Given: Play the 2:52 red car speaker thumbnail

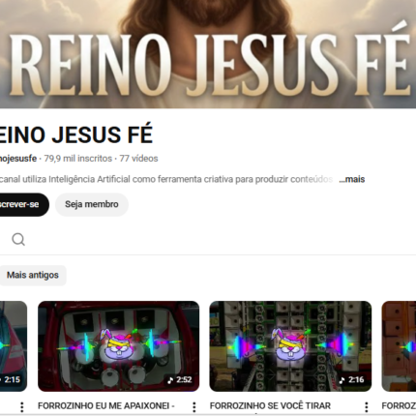Looking at the screenshot, I should 118,346.
